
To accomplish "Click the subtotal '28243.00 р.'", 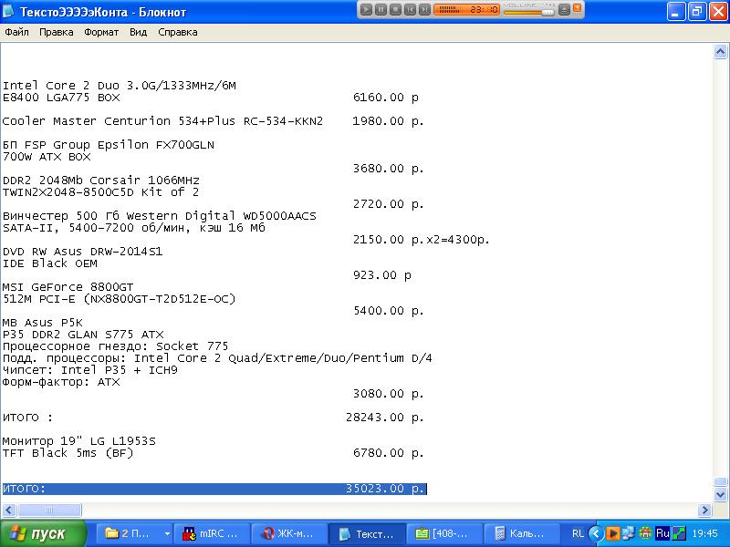I will [384, 418].
